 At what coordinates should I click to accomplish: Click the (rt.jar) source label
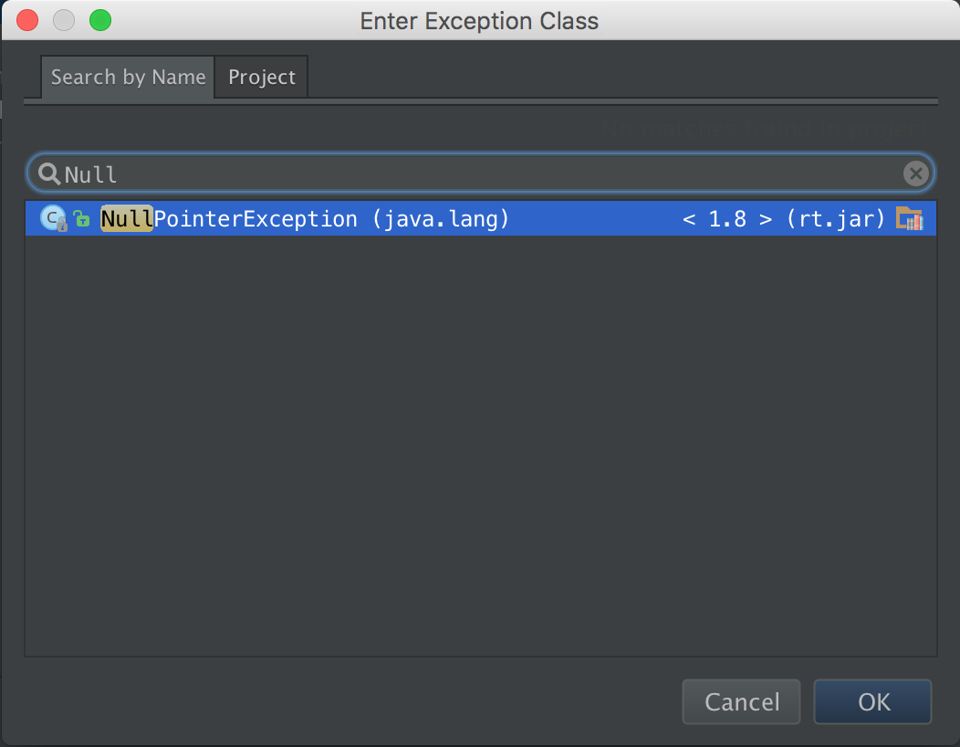tap(836, 218)
